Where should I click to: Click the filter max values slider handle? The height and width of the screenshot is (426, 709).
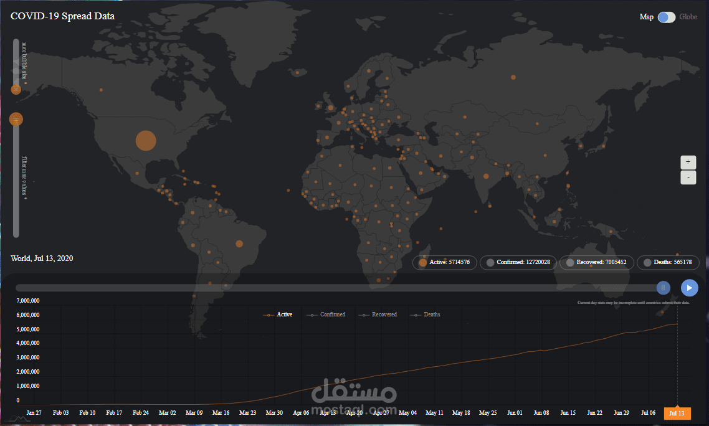coord(16,120)
